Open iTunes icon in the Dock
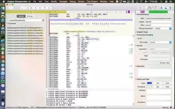Screen dimensions: 175x109 pyautogui.click(x=3, y=86)
